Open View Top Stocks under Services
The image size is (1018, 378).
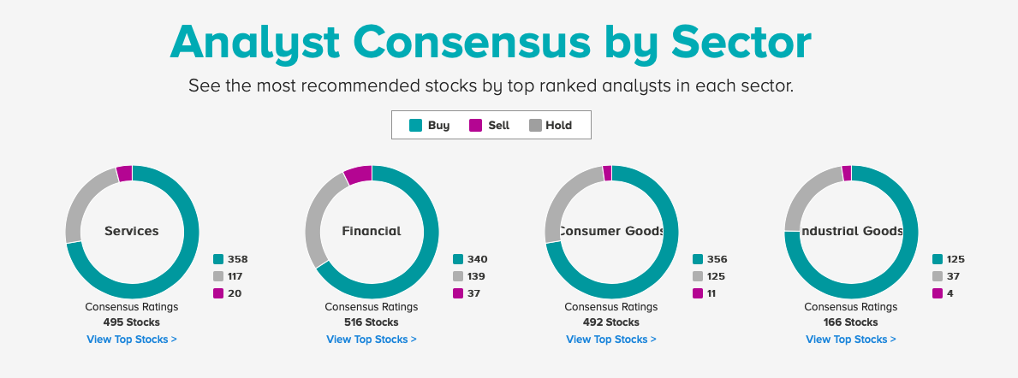[132, 340]
